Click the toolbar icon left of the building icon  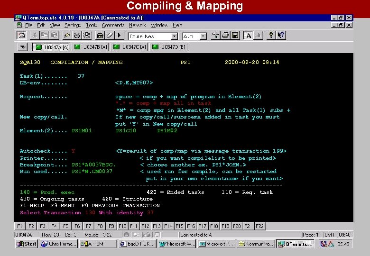87,36
